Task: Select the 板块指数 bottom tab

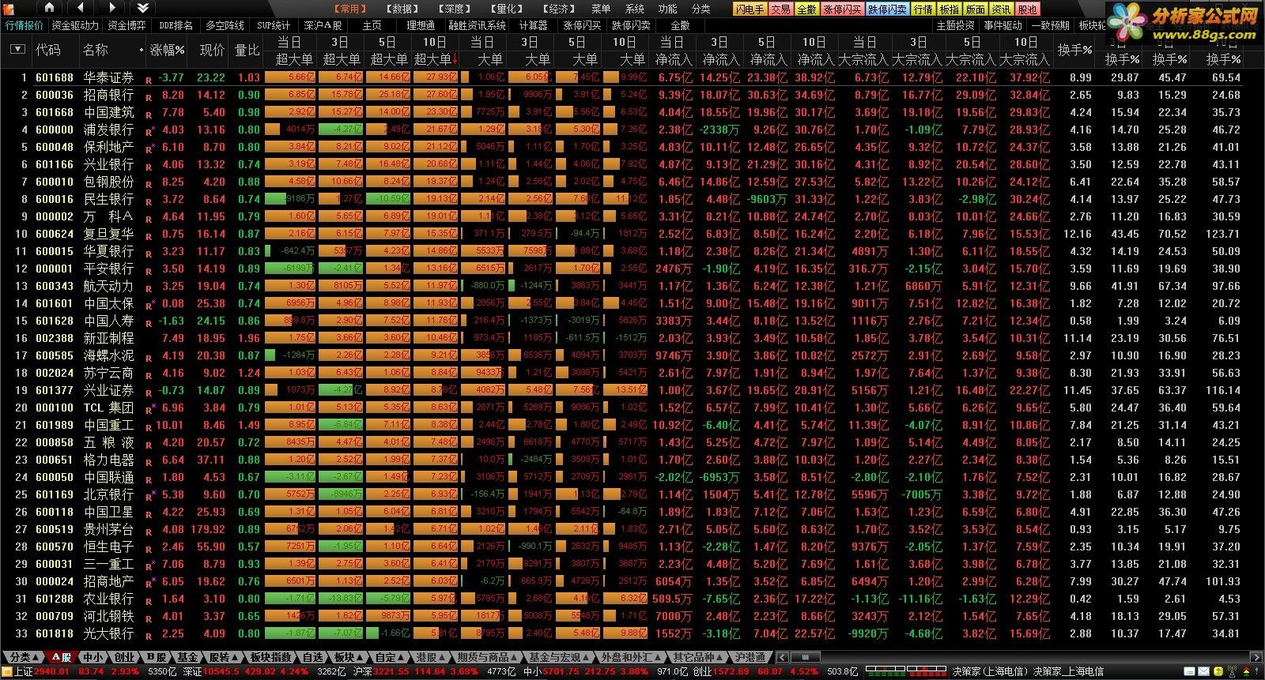Action: pyautogui.click(x=270, y=657)
